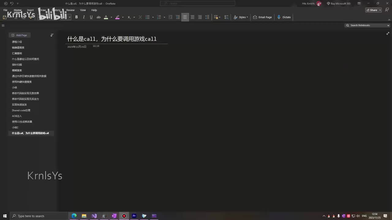Open the tags star checkbox gallery

click(217, 17)
